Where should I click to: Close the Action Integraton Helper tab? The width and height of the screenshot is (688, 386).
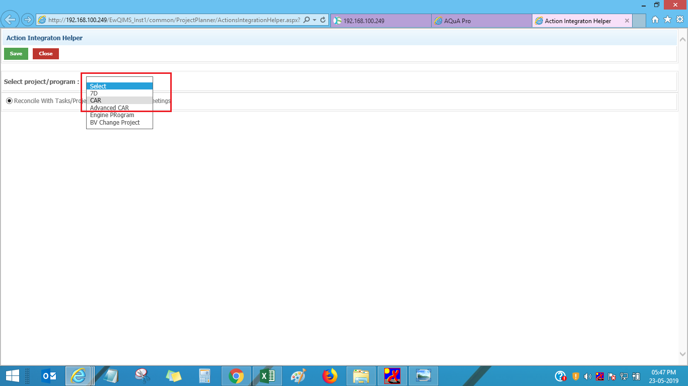[627, 21]
